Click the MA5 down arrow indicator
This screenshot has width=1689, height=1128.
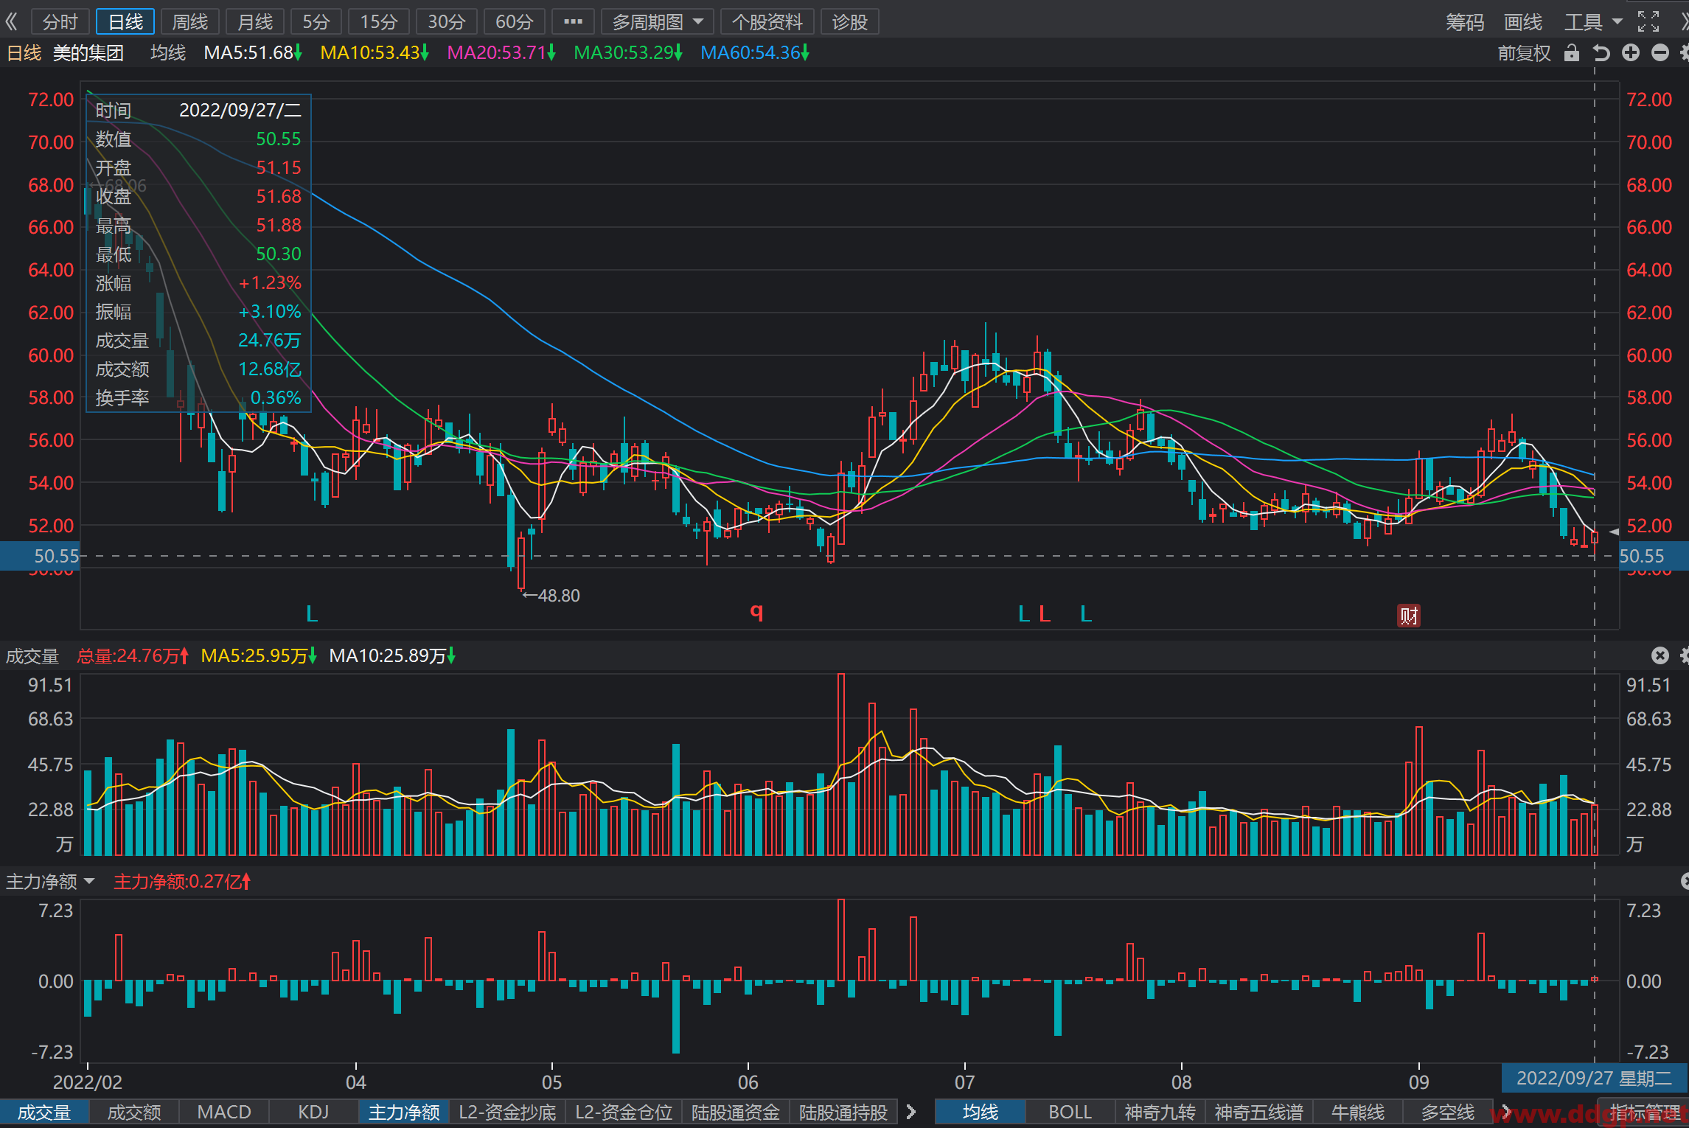tap(298, 52)
